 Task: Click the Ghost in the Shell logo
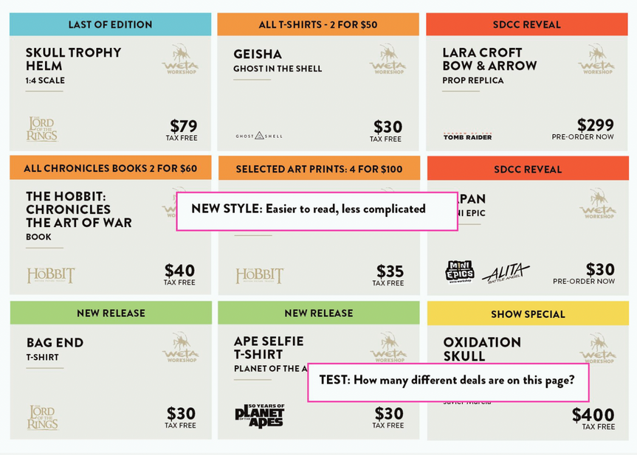pyautogui.click(x=259, y=136)
